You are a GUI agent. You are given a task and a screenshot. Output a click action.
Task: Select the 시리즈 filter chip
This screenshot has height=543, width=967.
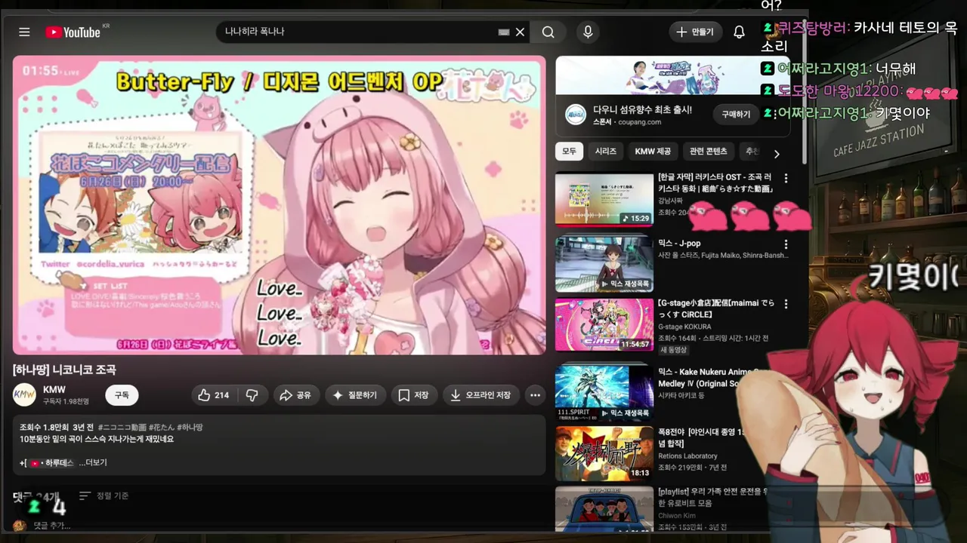[605, 151]
